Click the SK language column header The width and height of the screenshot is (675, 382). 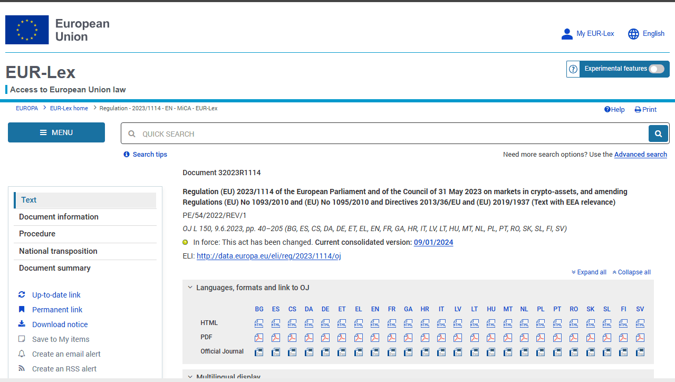click(591, 309)
